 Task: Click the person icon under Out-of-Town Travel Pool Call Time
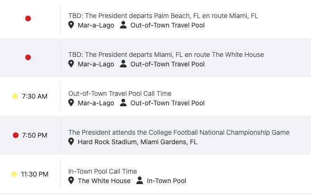(x=124, y=103)
